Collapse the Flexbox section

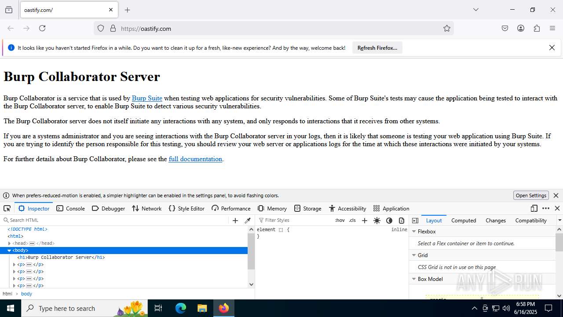(x=414, y=232)
